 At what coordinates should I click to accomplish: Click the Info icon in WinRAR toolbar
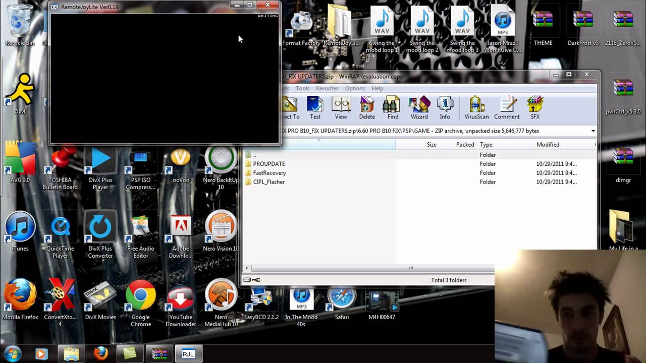445,108
